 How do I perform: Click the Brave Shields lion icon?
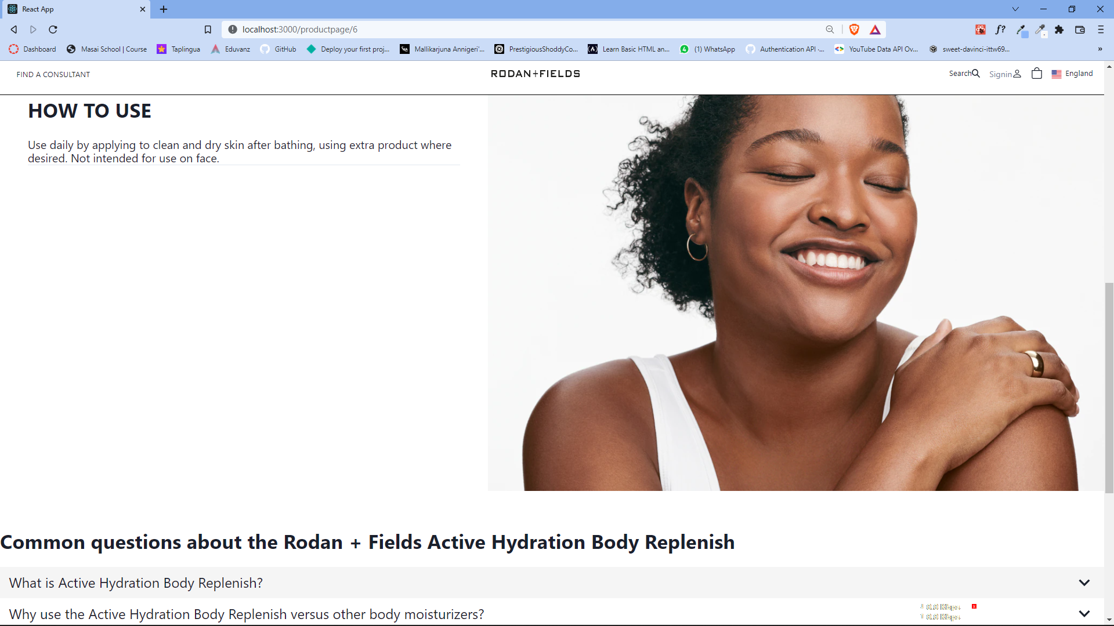[854, 30]
